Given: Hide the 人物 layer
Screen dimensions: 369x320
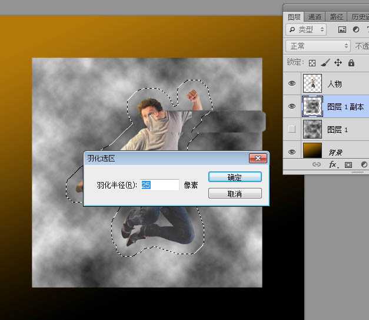Looking at the screenshot, I should (x=292, y=84).
